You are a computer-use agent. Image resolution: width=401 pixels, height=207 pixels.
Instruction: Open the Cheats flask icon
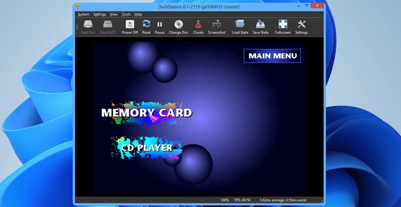(198, 27)
